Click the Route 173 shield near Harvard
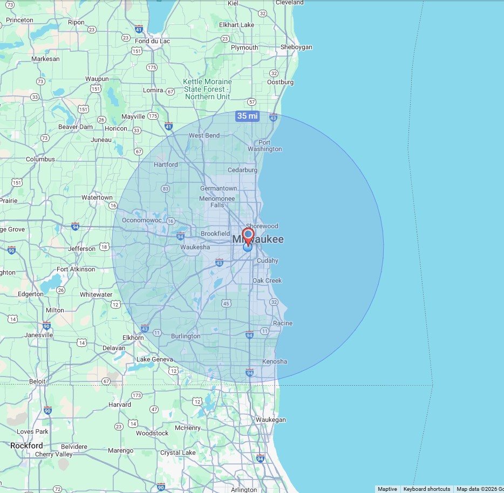 point(137,395)
